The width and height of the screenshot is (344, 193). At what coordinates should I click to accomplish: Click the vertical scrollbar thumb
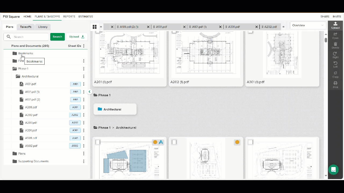click(x=326, y=40)
